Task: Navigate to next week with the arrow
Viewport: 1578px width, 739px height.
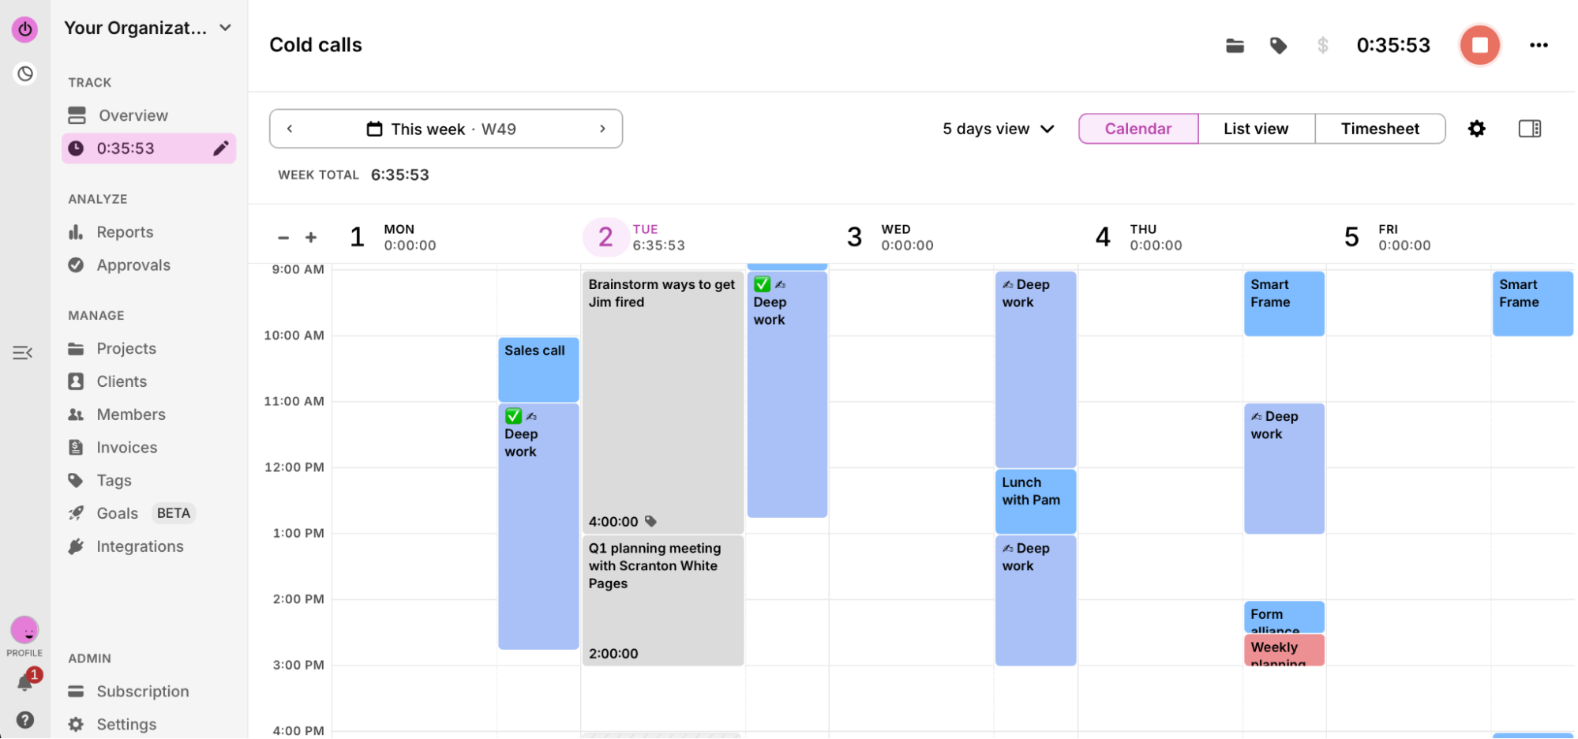Action: coord(603,128)
